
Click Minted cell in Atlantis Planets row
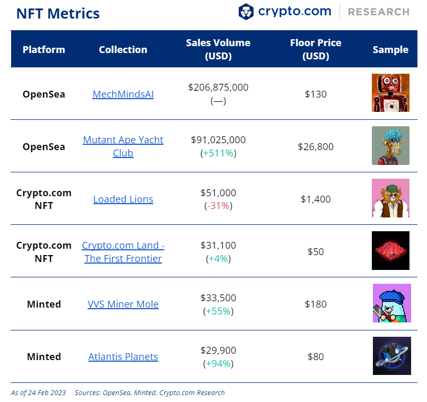44,357
